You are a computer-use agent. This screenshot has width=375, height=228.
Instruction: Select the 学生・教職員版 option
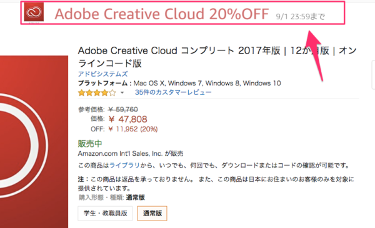pos(105,213)
